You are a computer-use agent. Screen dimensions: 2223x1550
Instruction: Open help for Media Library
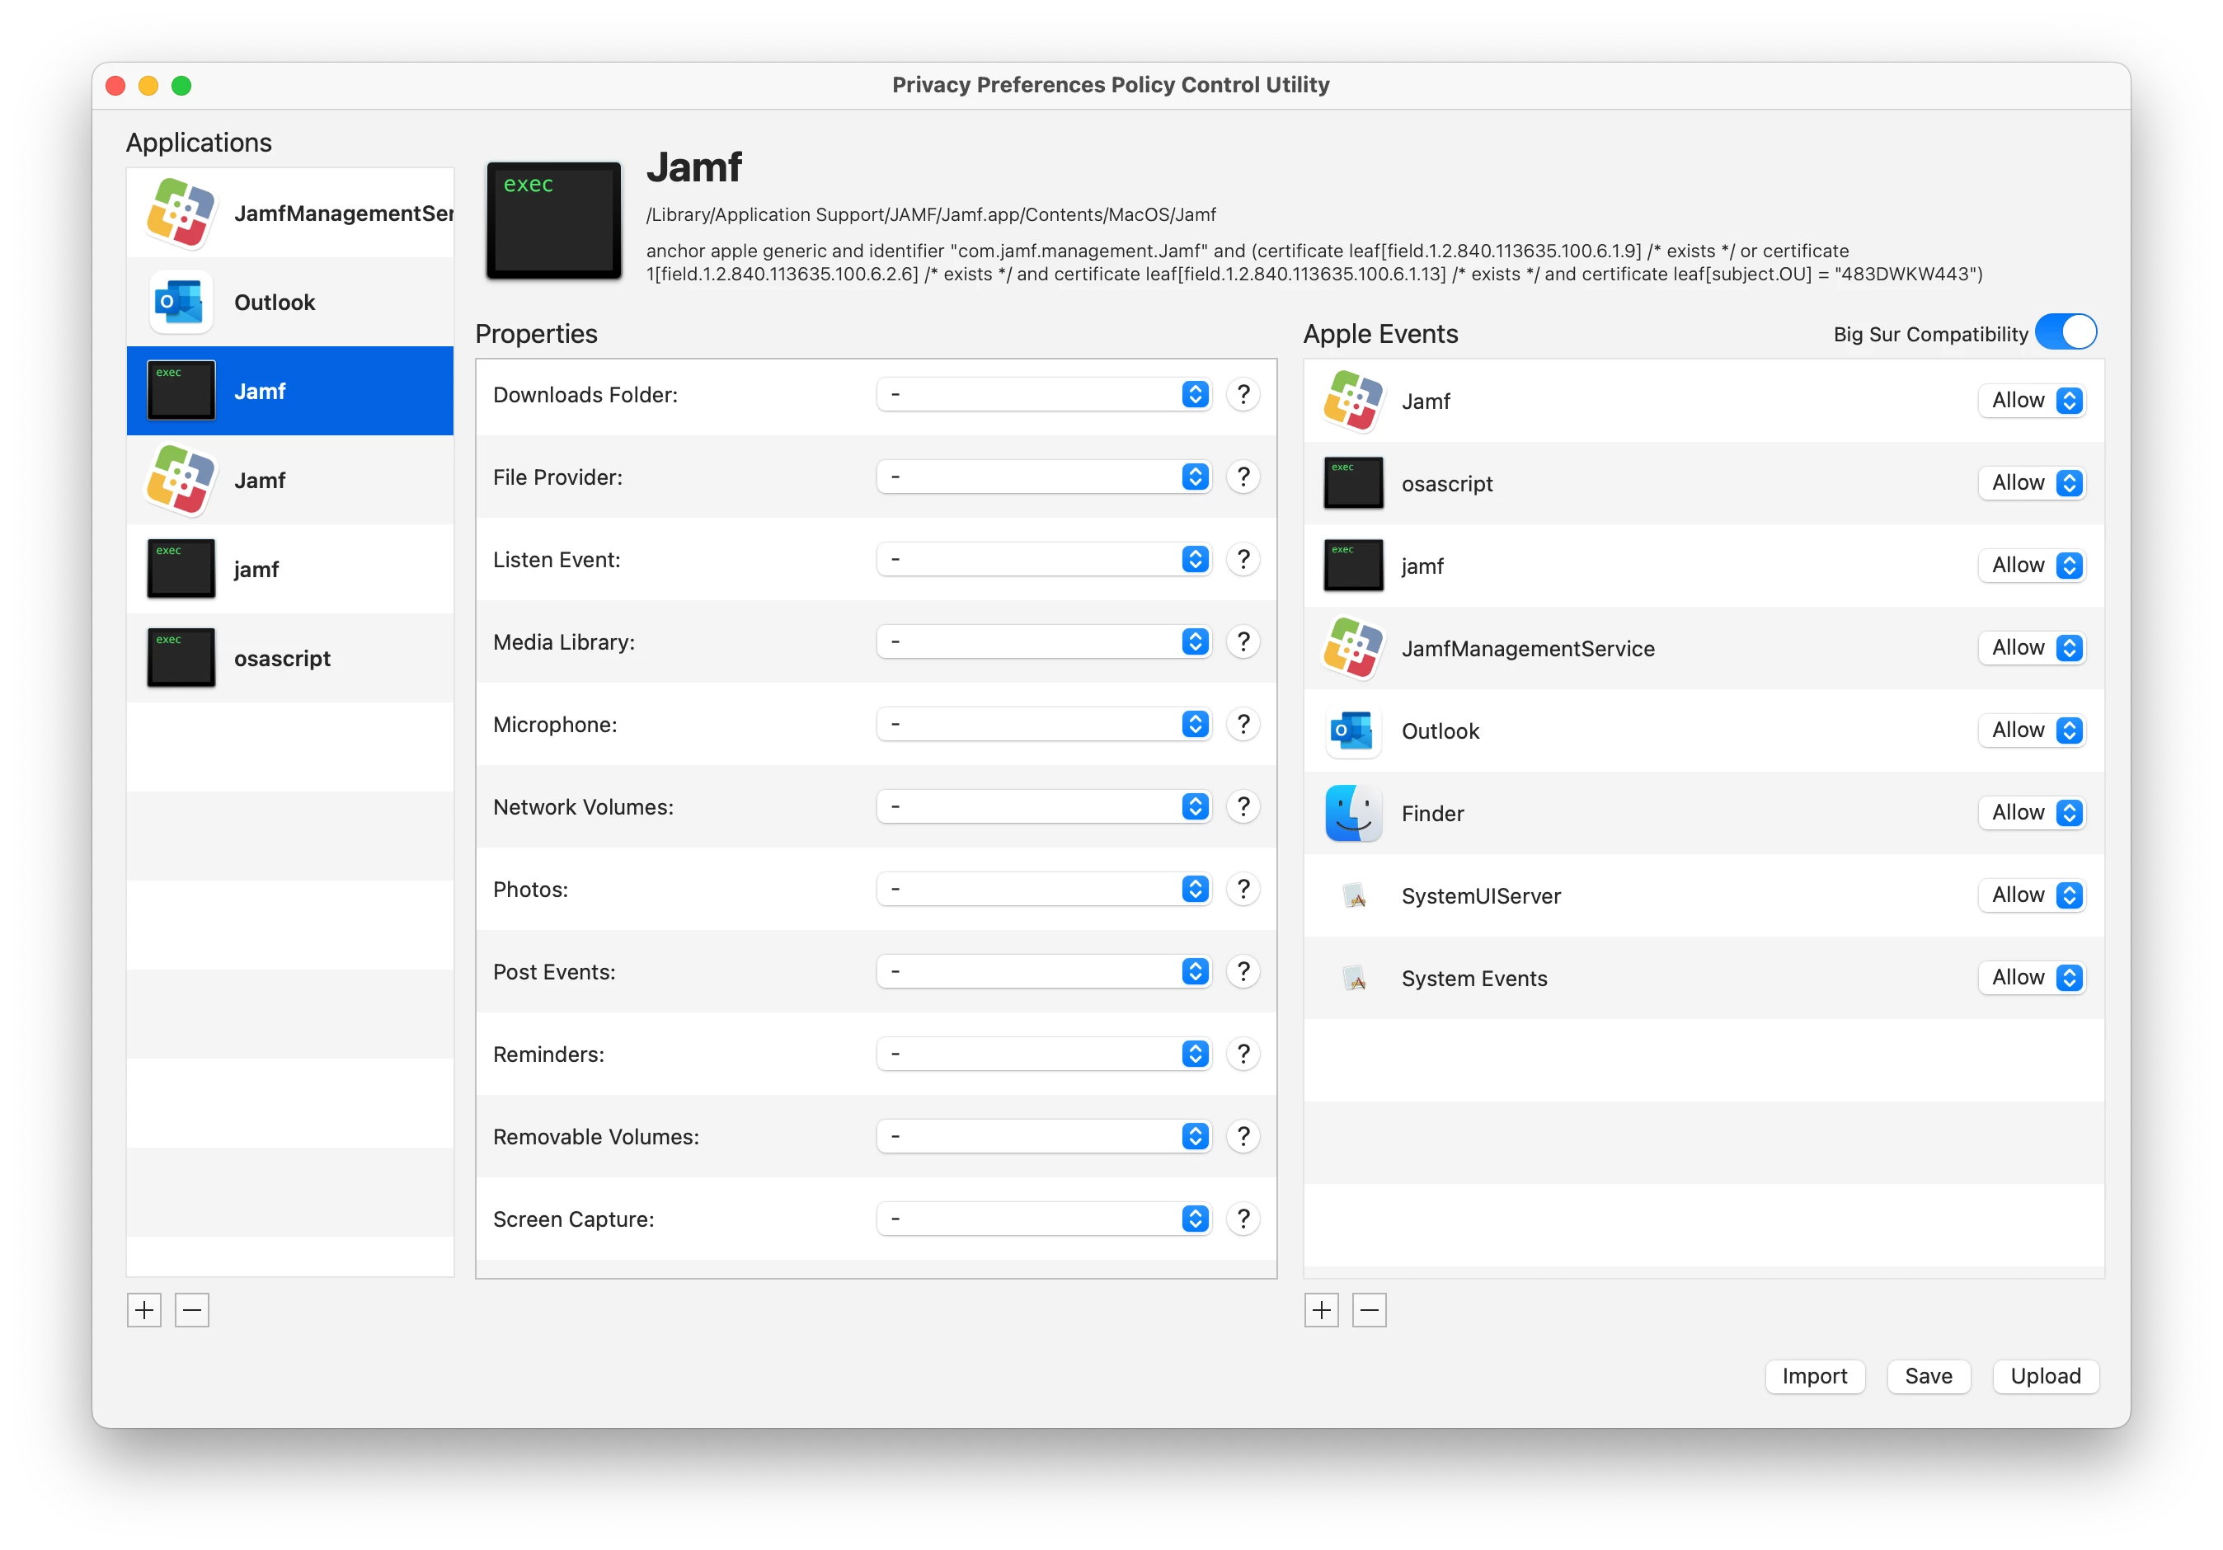coord(1243,642)
